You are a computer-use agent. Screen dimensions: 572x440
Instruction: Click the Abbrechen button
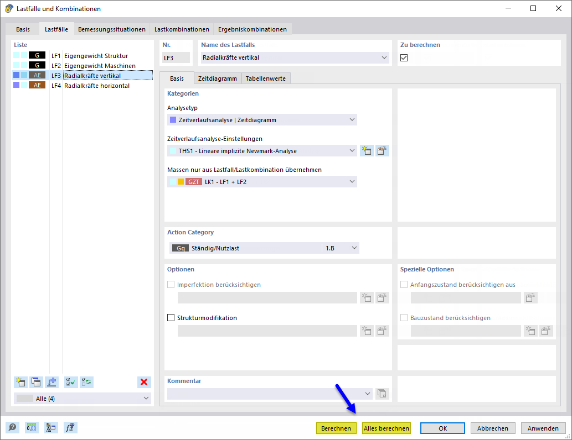492,428
